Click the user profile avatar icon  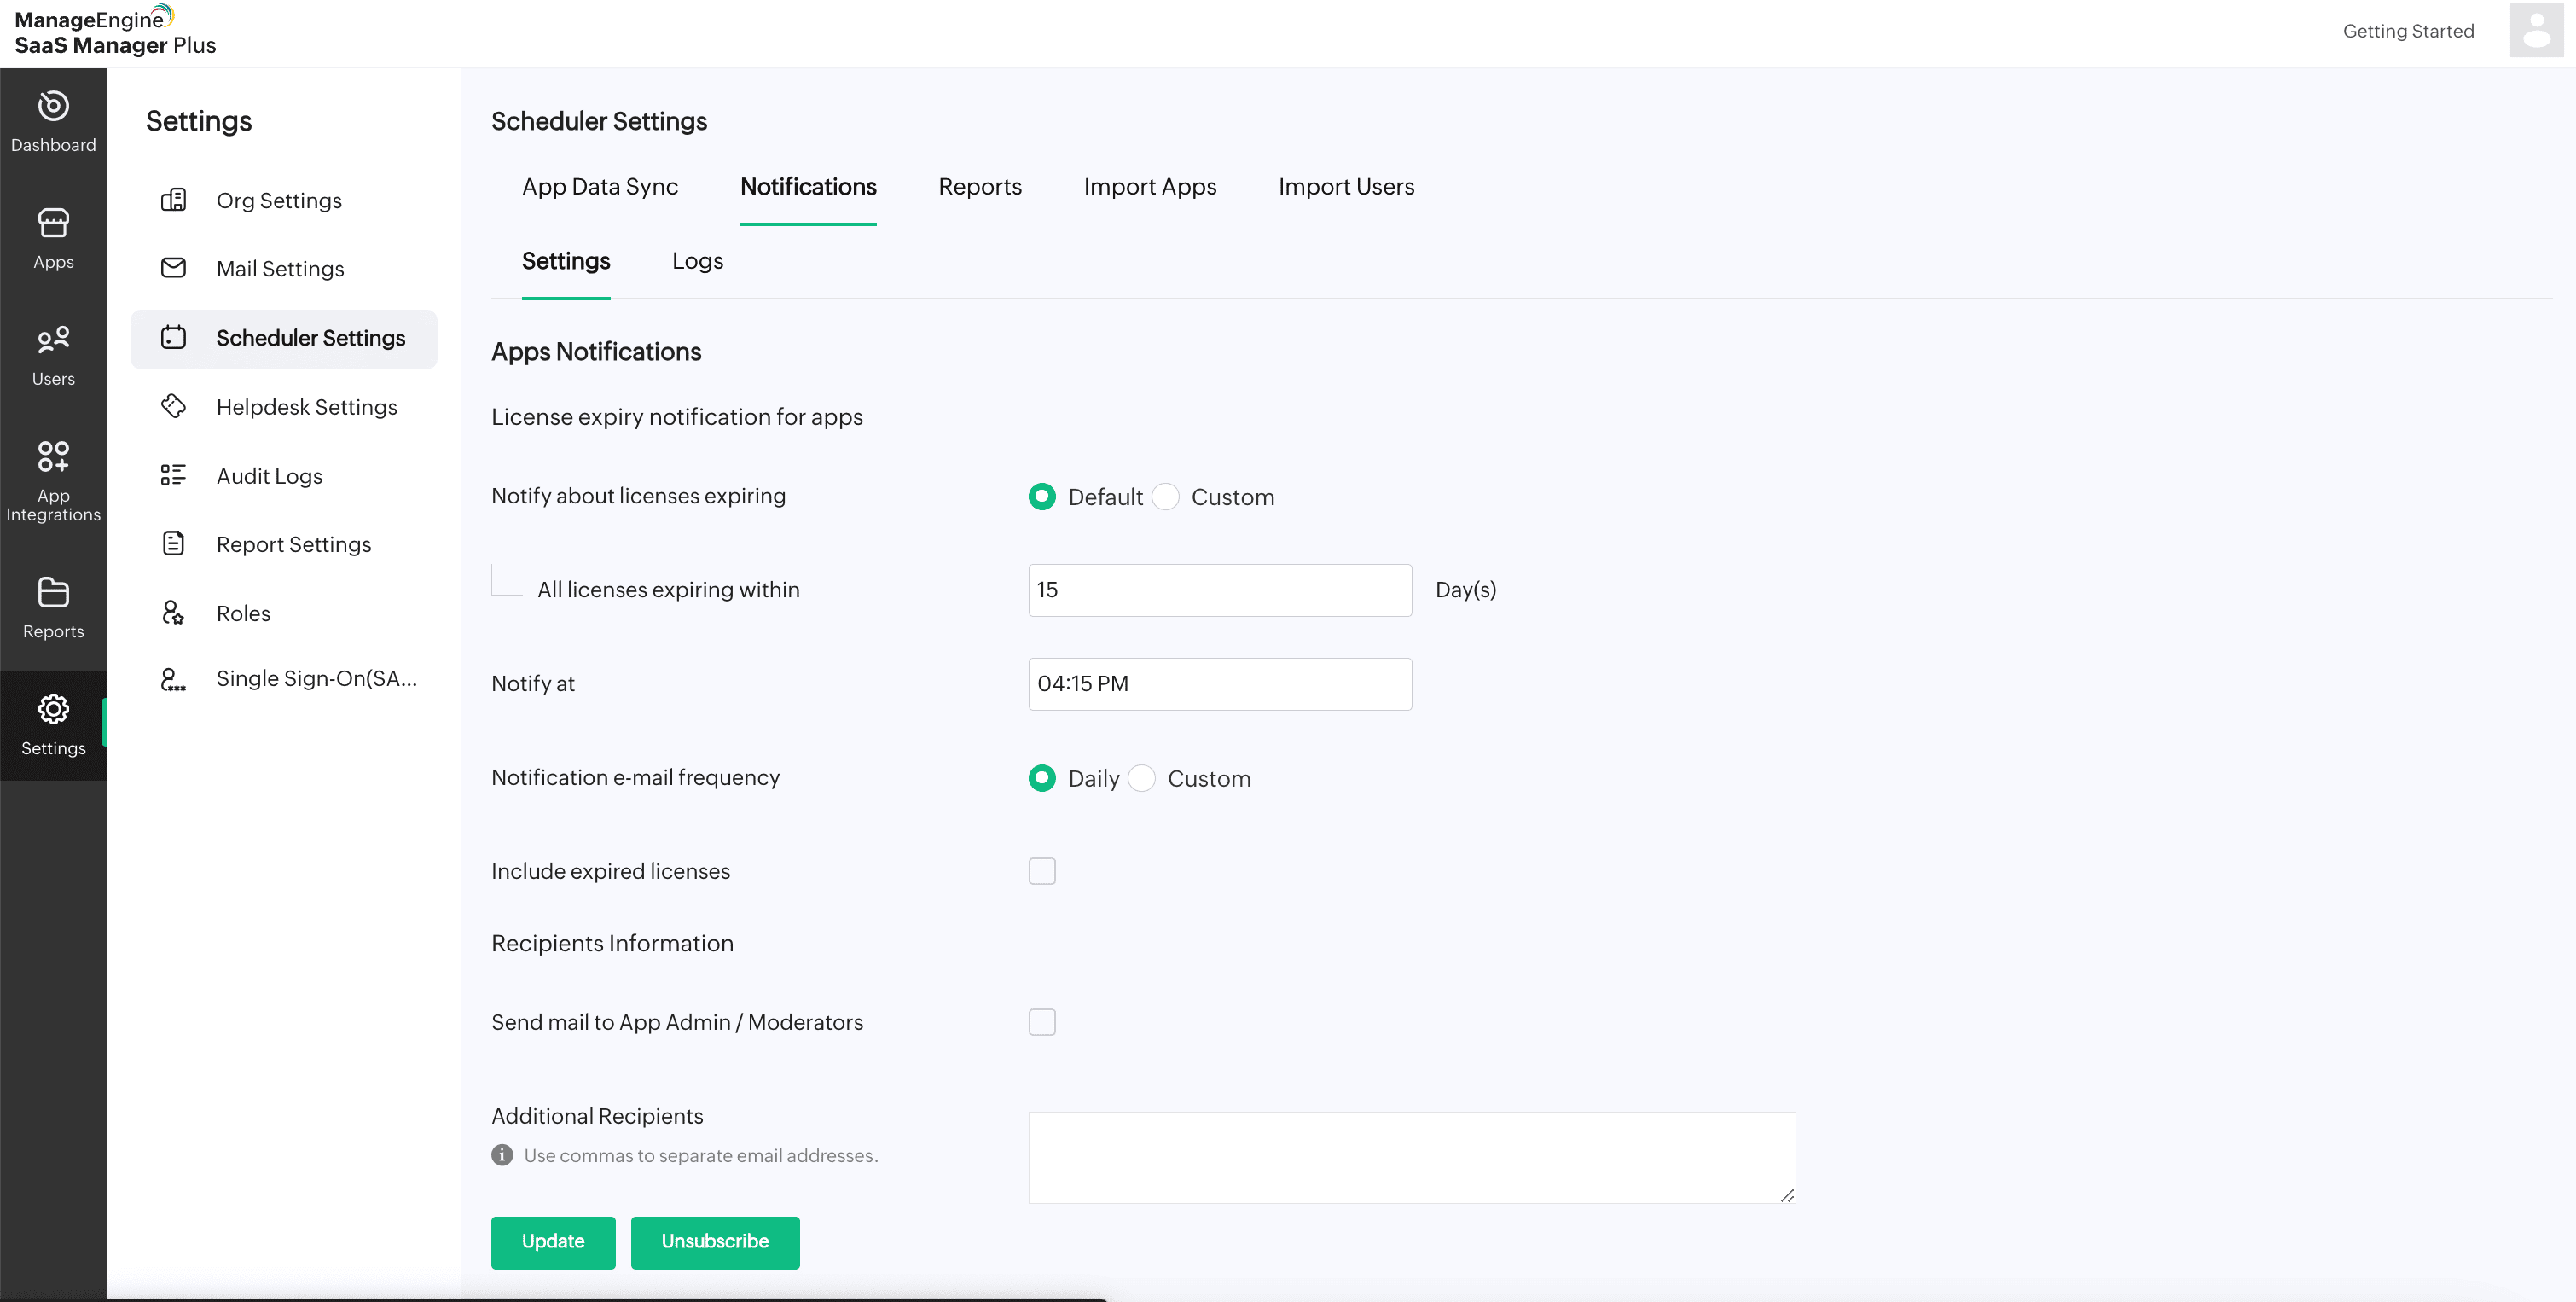[x=2536, y=30]
